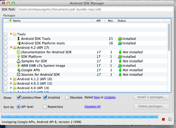Click Not installed arrow icon for Sources
176x128 pixels.
pyautogui.click(x=120, y=75)
